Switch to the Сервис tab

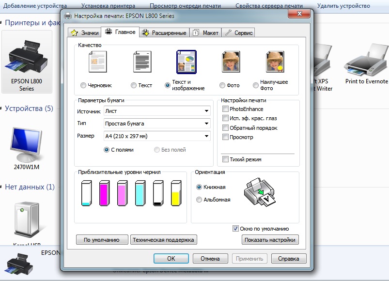pyautogui.click(x=238, y=33)
